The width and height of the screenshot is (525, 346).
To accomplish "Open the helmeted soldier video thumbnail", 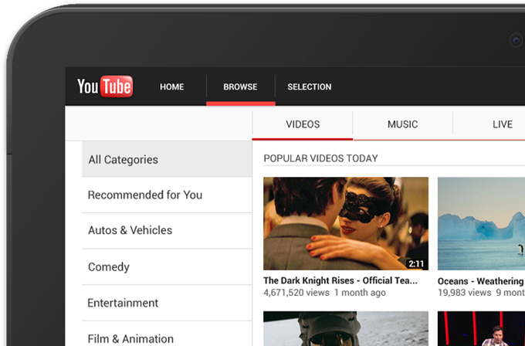I will [x=346, y=328].
